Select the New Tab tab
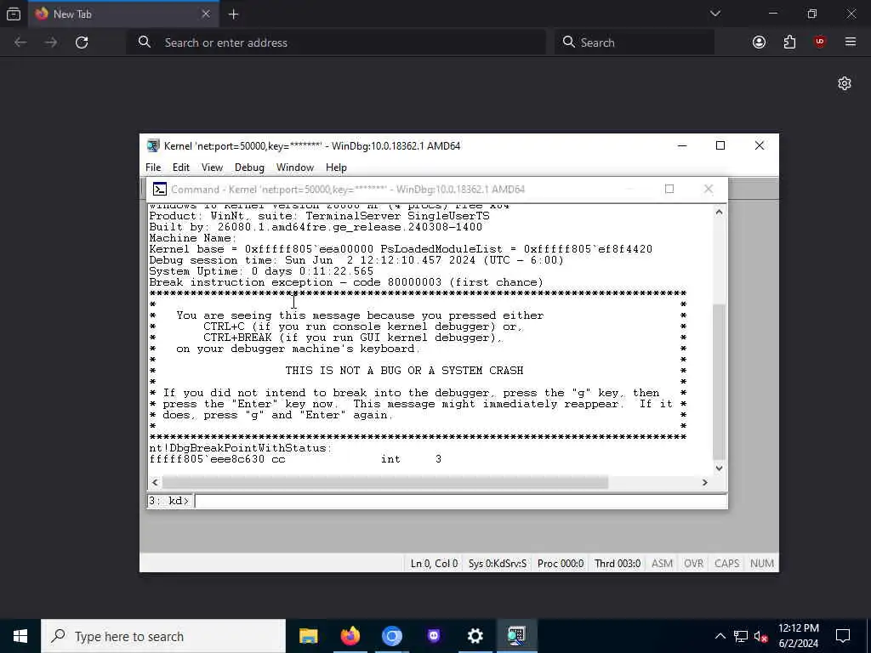The width and height of the screenshot is (871, 653). [123, 14]
